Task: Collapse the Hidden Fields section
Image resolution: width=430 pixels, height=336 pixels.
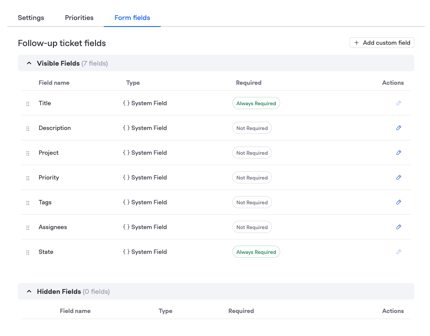Action: 29,292
